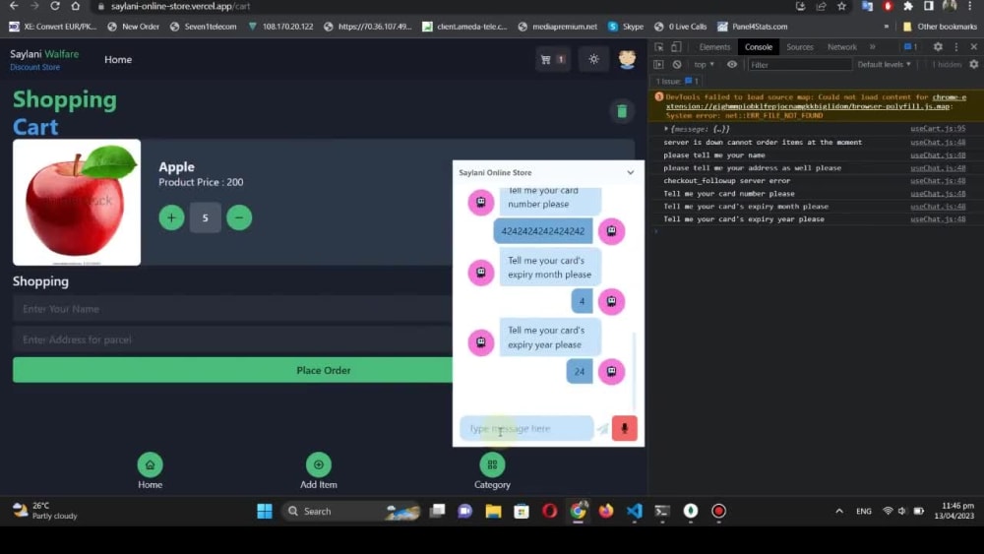984x554 pixels.
Task: Open Home in the top navigation
Action: pyautogui.click(x=118, y=60)
